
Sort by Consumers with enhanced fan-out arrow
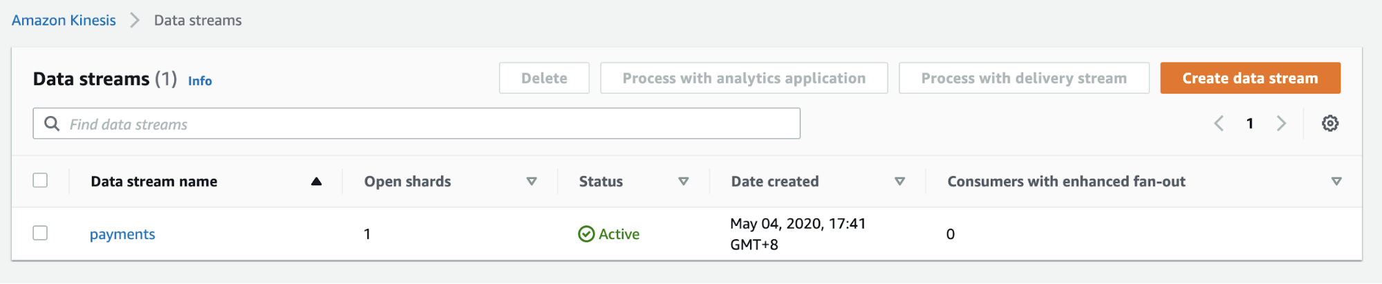click(x=1336, y=181)
